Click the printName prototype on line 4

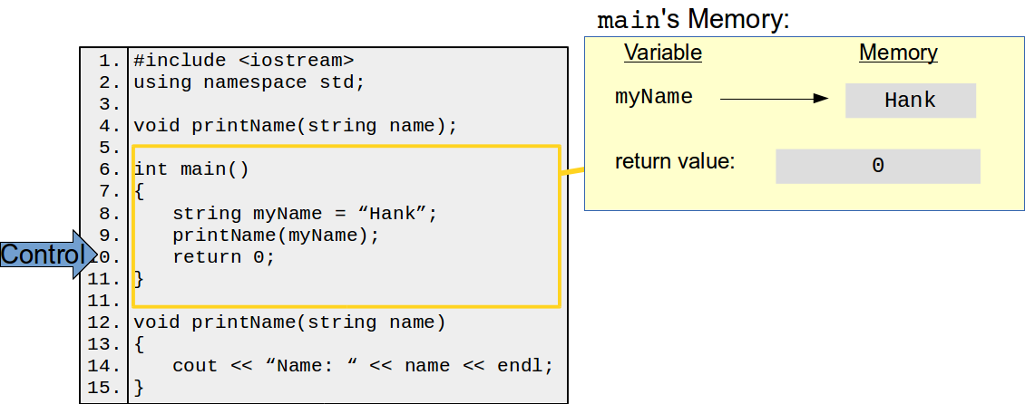click(x=296, y=126)
